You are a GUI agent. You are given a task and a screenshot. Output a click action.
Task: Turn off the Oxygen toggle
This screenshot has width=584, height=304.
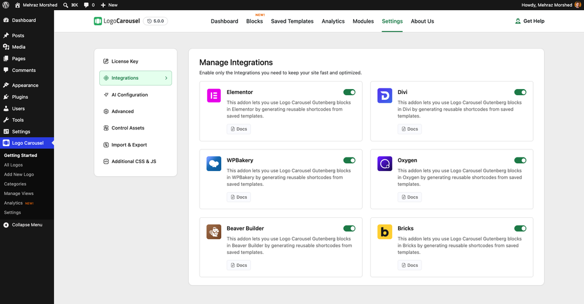[x=520, y=161]
